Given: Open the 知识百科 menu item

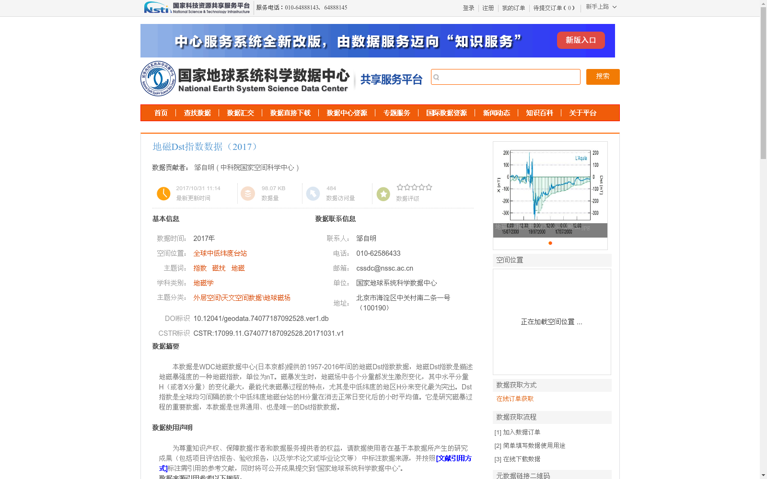Looking at the screenshot, I should point(540,113).
